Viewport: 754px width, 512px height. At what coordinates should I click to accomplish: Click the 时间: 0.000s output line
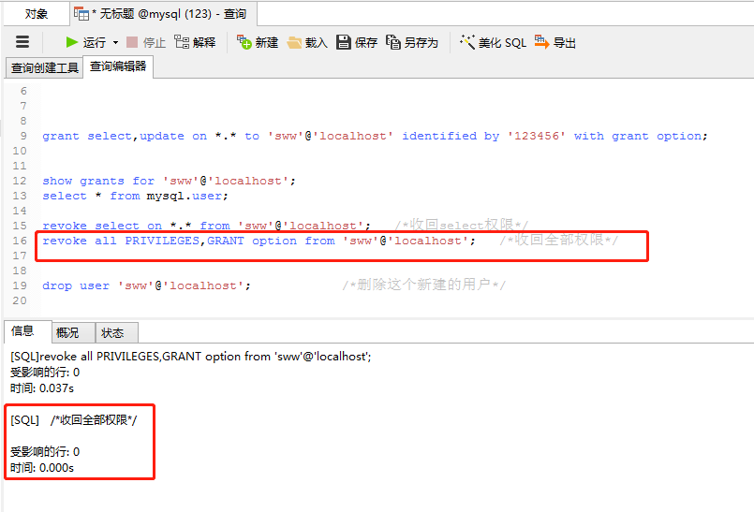pos(42,468)
